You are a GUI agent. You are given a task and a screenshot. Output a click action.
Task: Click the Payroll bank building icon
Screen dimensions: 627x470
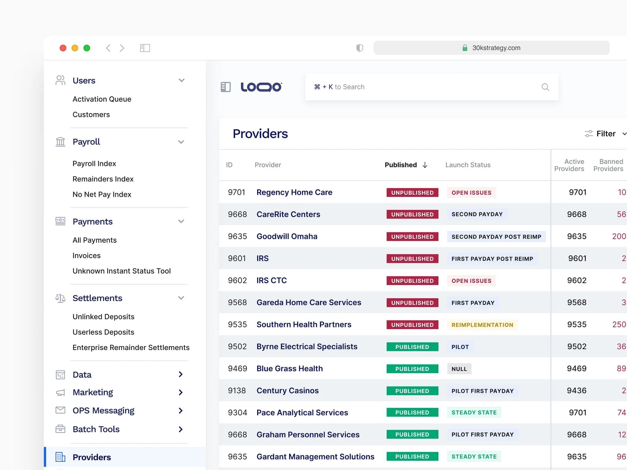(60, 142)
